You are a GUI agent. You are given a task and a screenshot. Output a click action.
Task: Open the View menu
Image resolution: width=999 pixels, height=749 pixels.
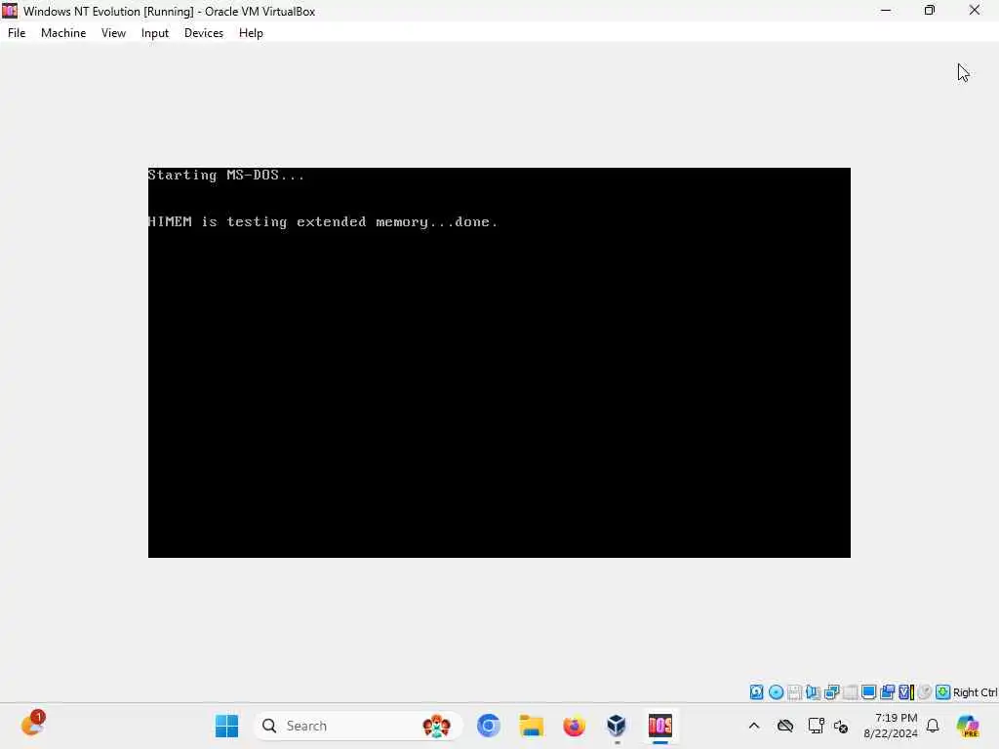[x=113, y=33]
